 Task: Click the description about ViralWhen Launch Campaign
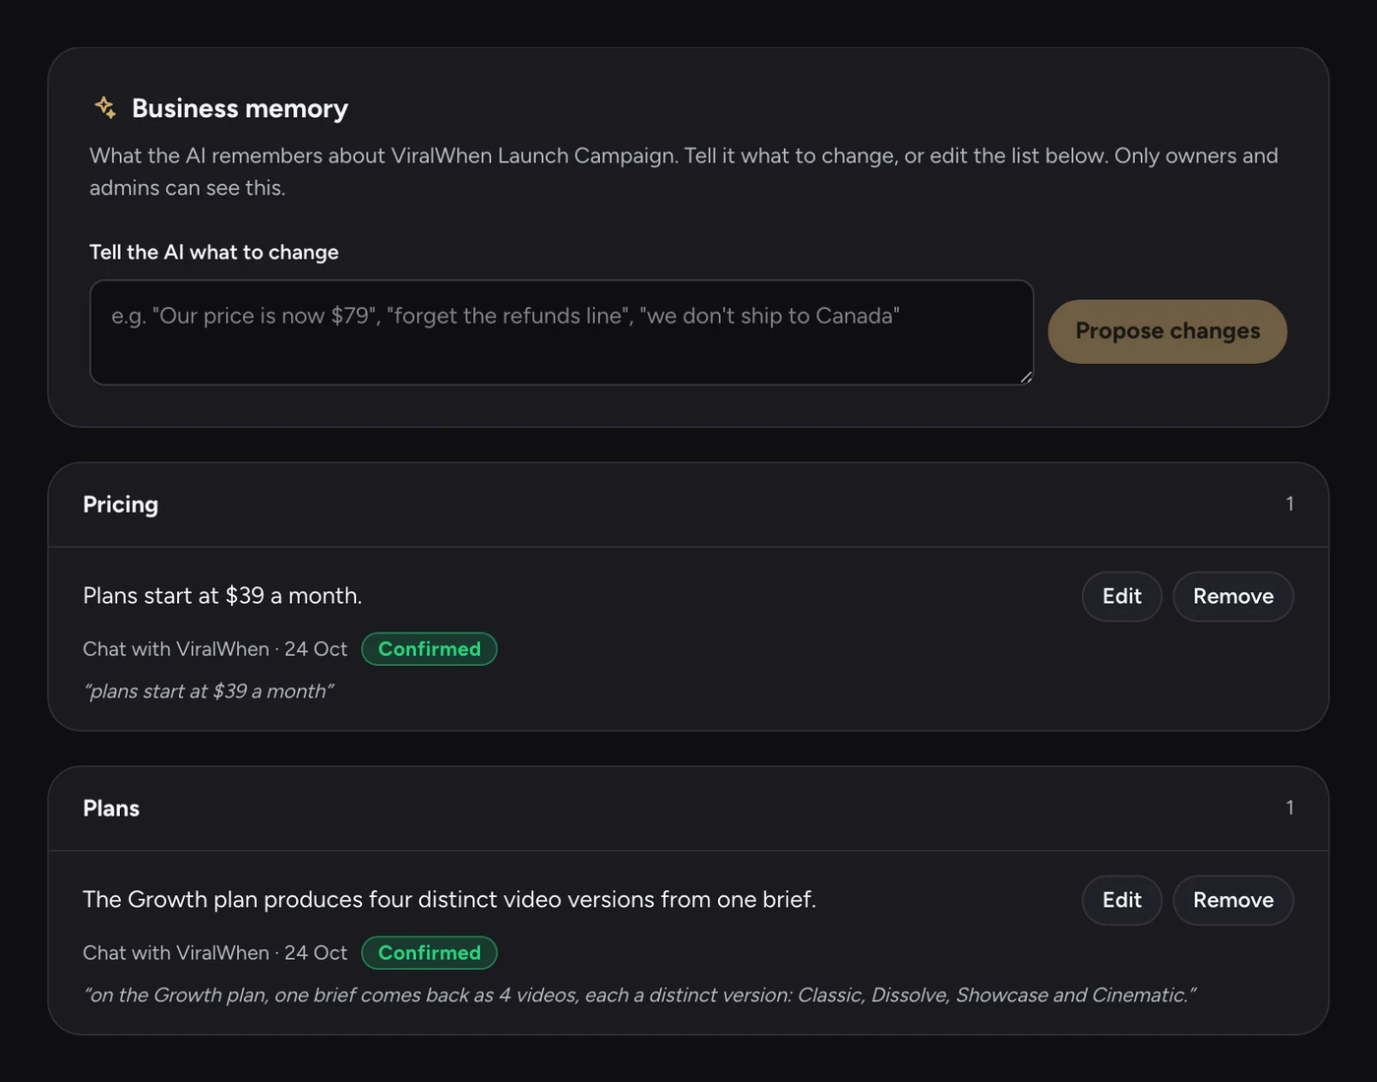pos(684,171)
